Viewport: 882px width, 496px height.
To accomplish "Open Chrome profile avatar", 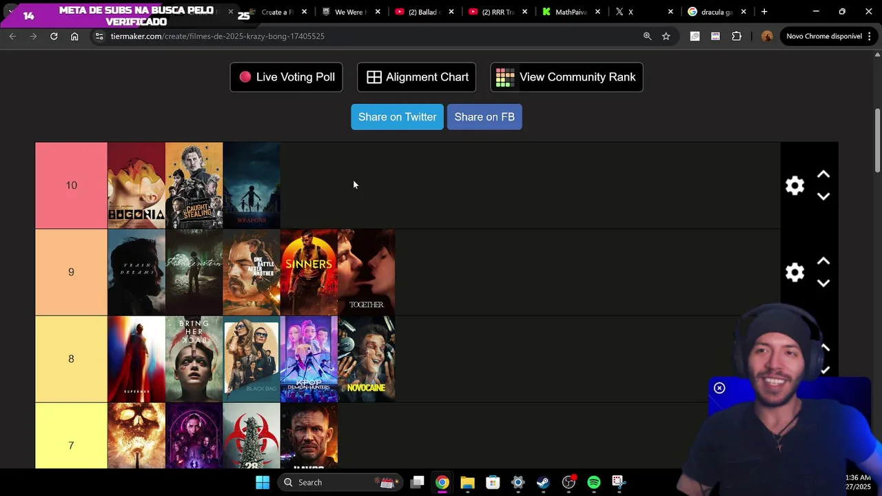I will point(767,36).
